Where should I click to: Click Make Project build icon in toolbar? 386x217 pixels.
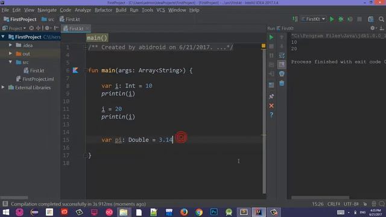(295, 19)
